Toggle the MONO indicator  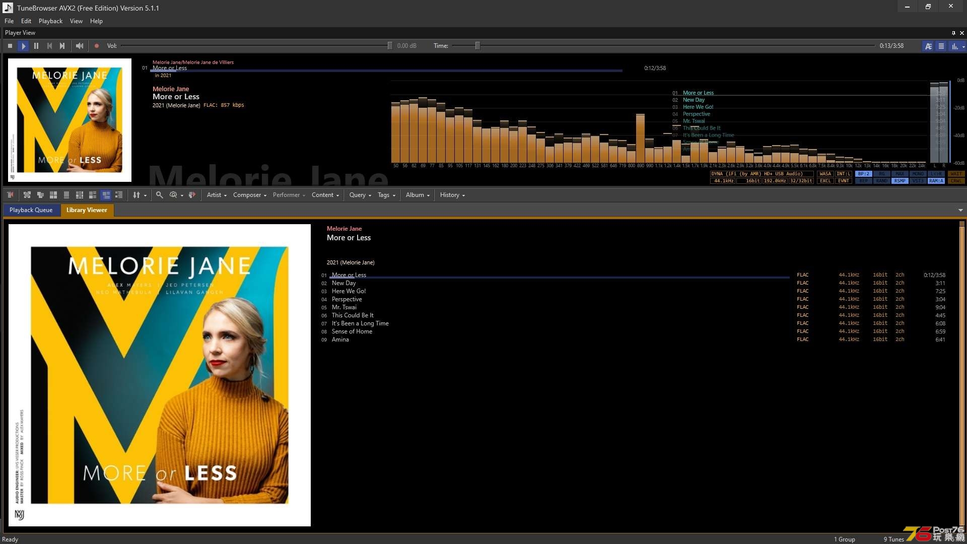[x=918, y=174]
